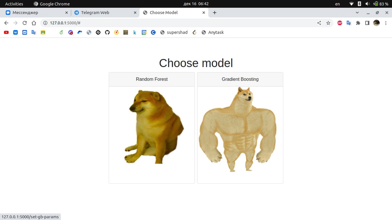Switch to the Telegram Web tab
This screenshot has height=220, width=392.
(105, 13)
